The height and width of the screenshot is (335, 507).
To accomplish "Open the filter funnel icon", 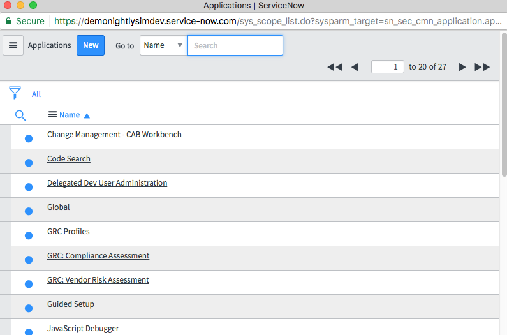I will tap(15, 93).
